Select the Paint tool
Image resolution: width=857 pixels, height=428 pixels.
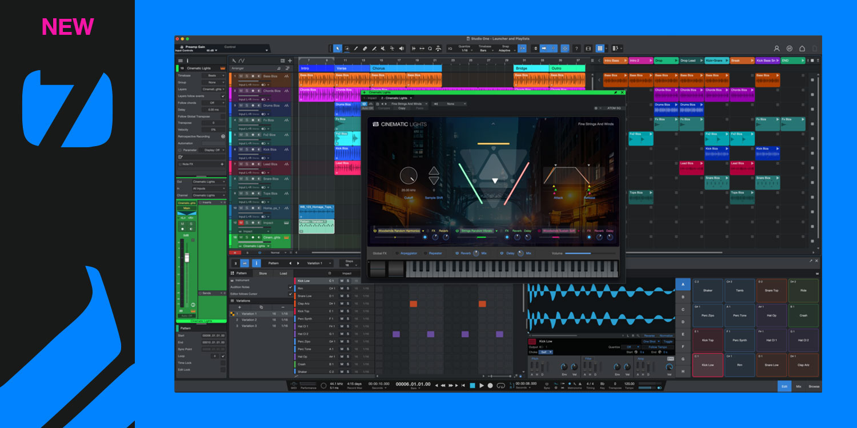pyautogui.click(x=374, y=49)
